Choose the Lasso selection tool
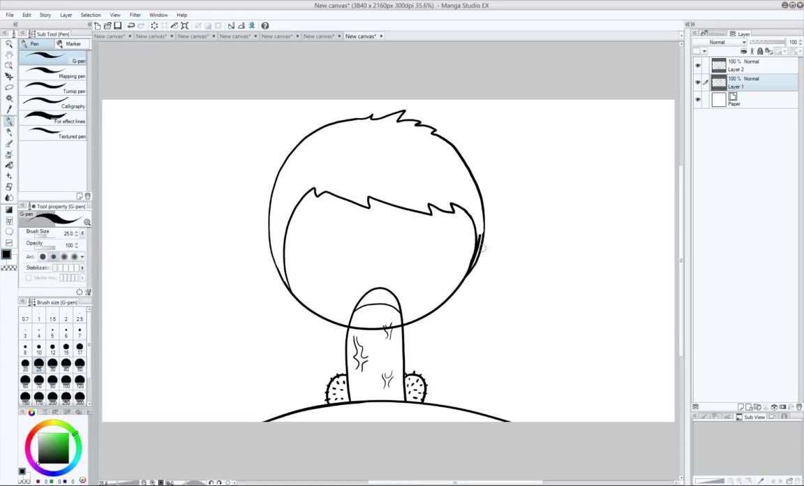Image resolution: width=804 pixels, height=486 pixels. [x=9, y=87]
